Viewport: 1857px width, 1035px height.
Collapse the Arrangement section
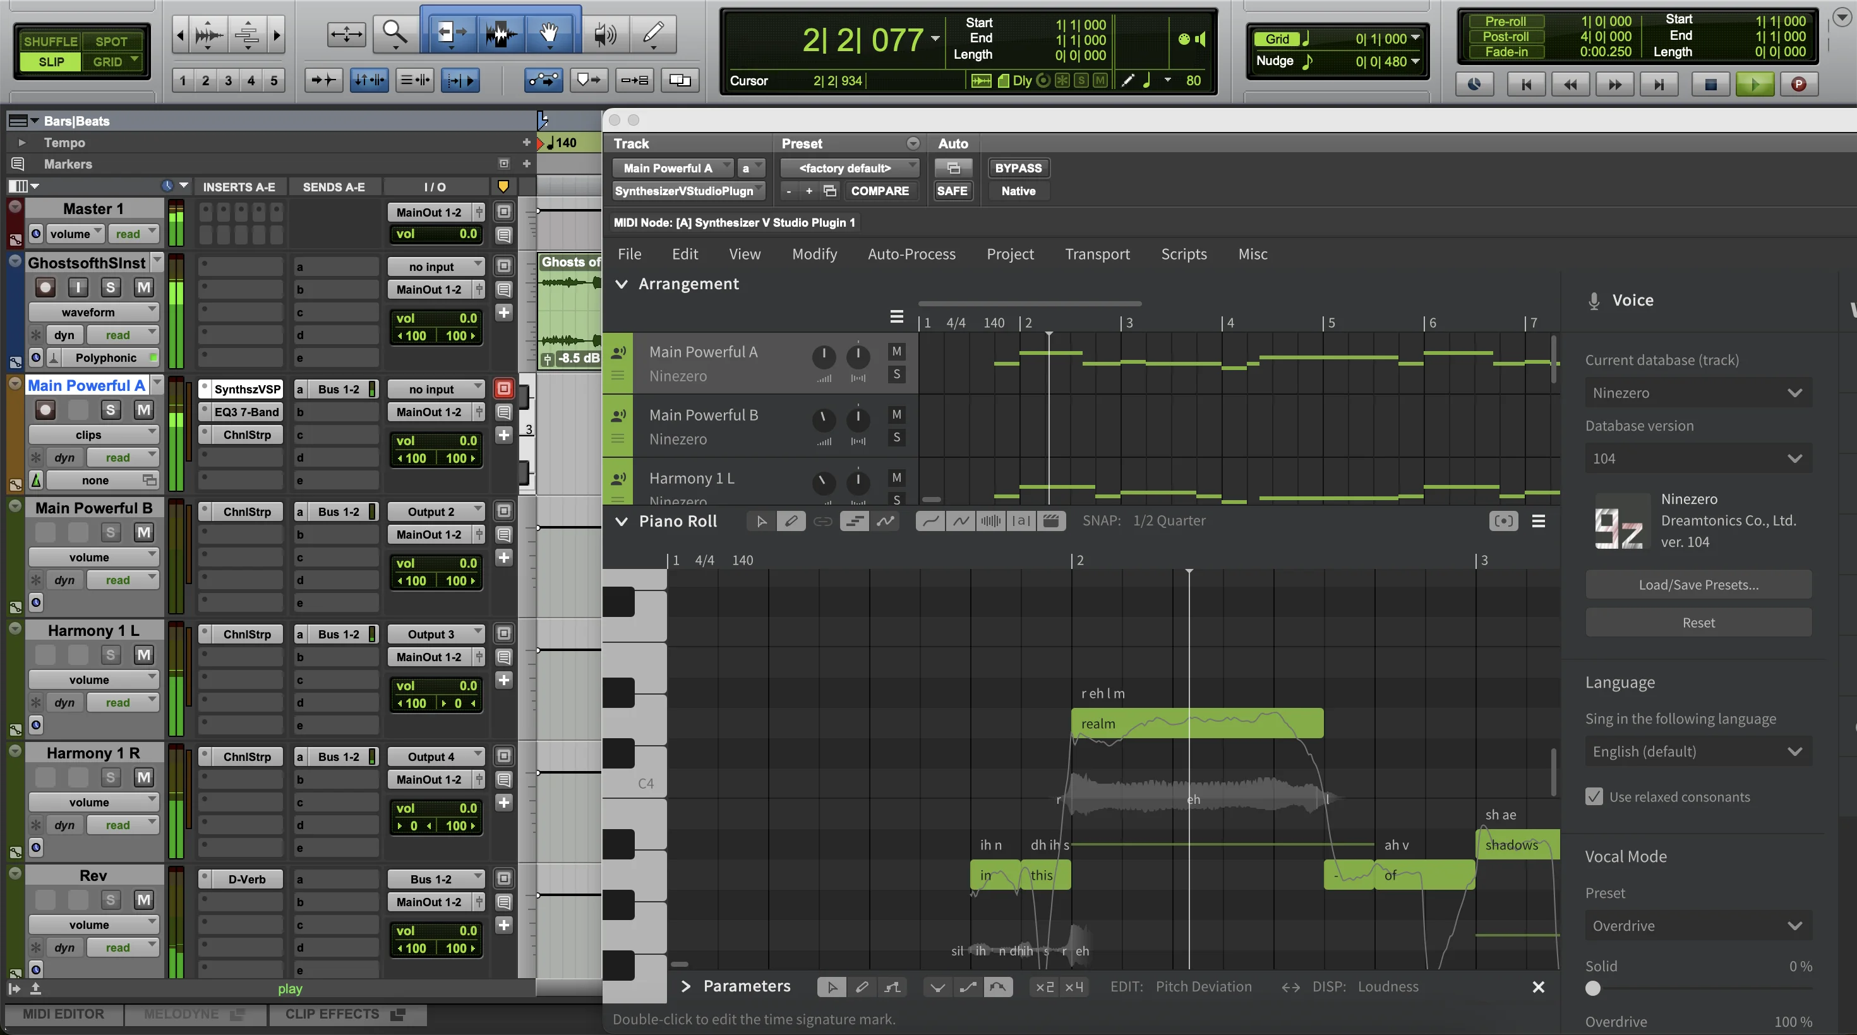coord(622,284)
